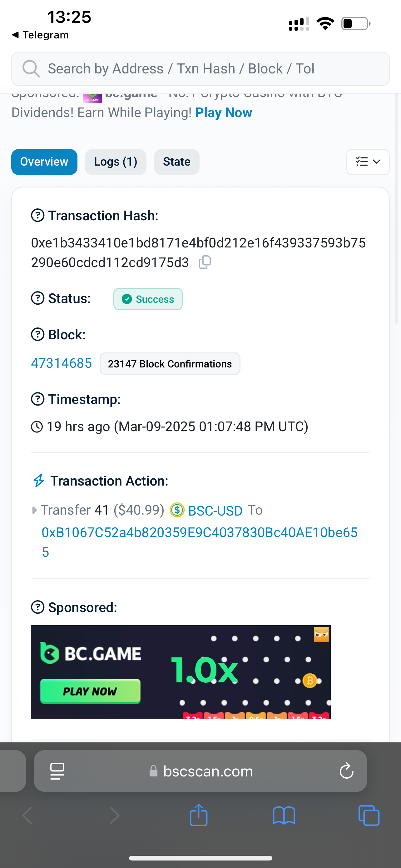The image size is (401, 868).
Task: Switch to the Logs (1) tab
Action: coord(116,162)
